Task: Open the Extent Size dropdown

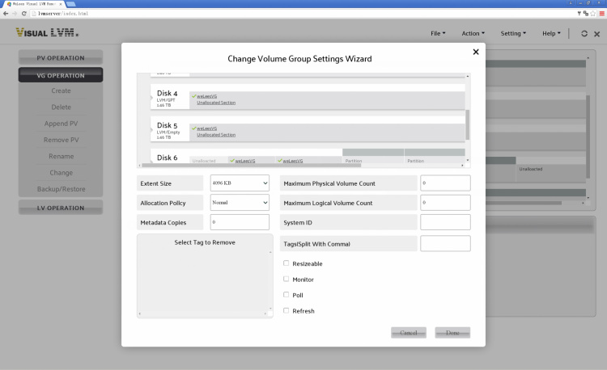Action: coord(240,183)
